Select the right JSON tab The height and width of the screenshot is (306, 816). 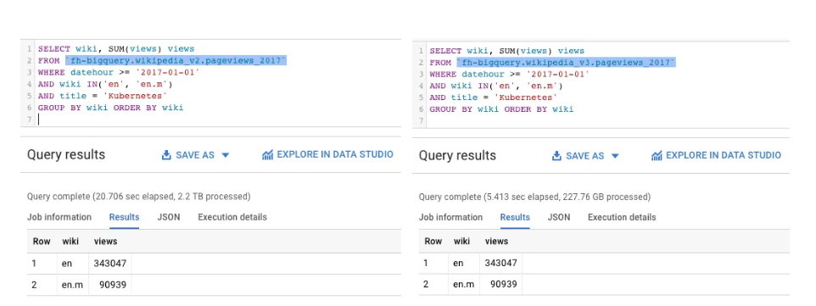(558, 217)
